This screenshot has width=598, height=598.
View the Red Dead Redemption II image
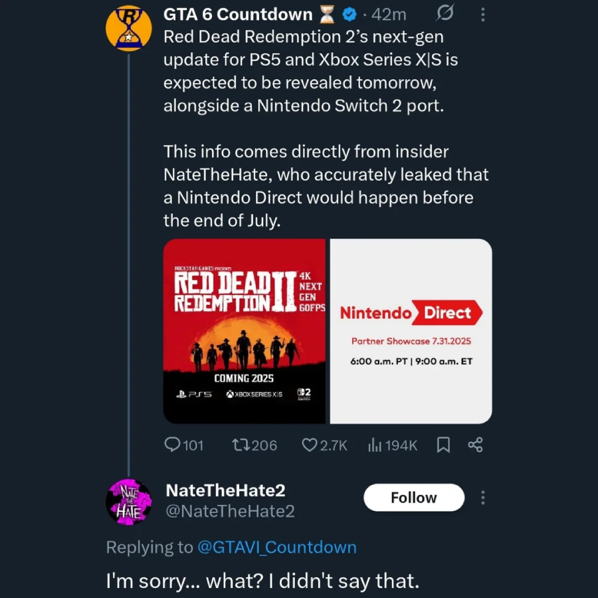[245, 331]
